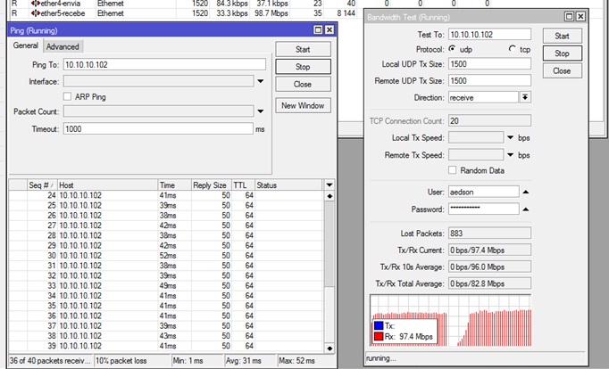Image resolution: width=609 pixels, height=369 pixels.
Task: Expand the Packet Count dropdown arrow
Action: point(261,111)
